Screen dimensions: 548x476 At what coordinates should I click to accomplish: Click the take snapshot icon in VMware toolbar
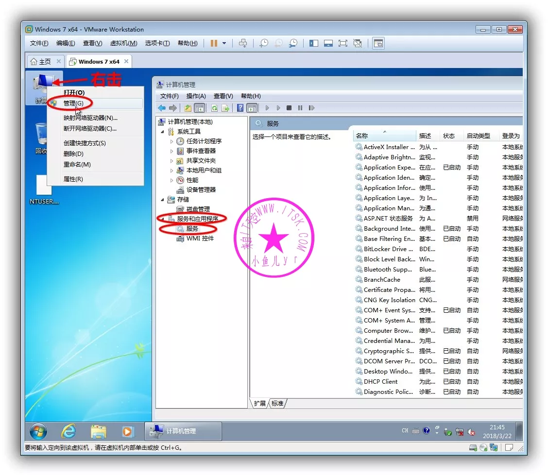263,43
